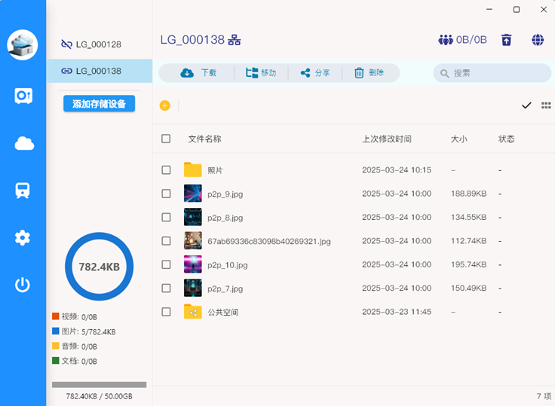Open the p2p_8.jpg thumbnail

click(193, 217)
